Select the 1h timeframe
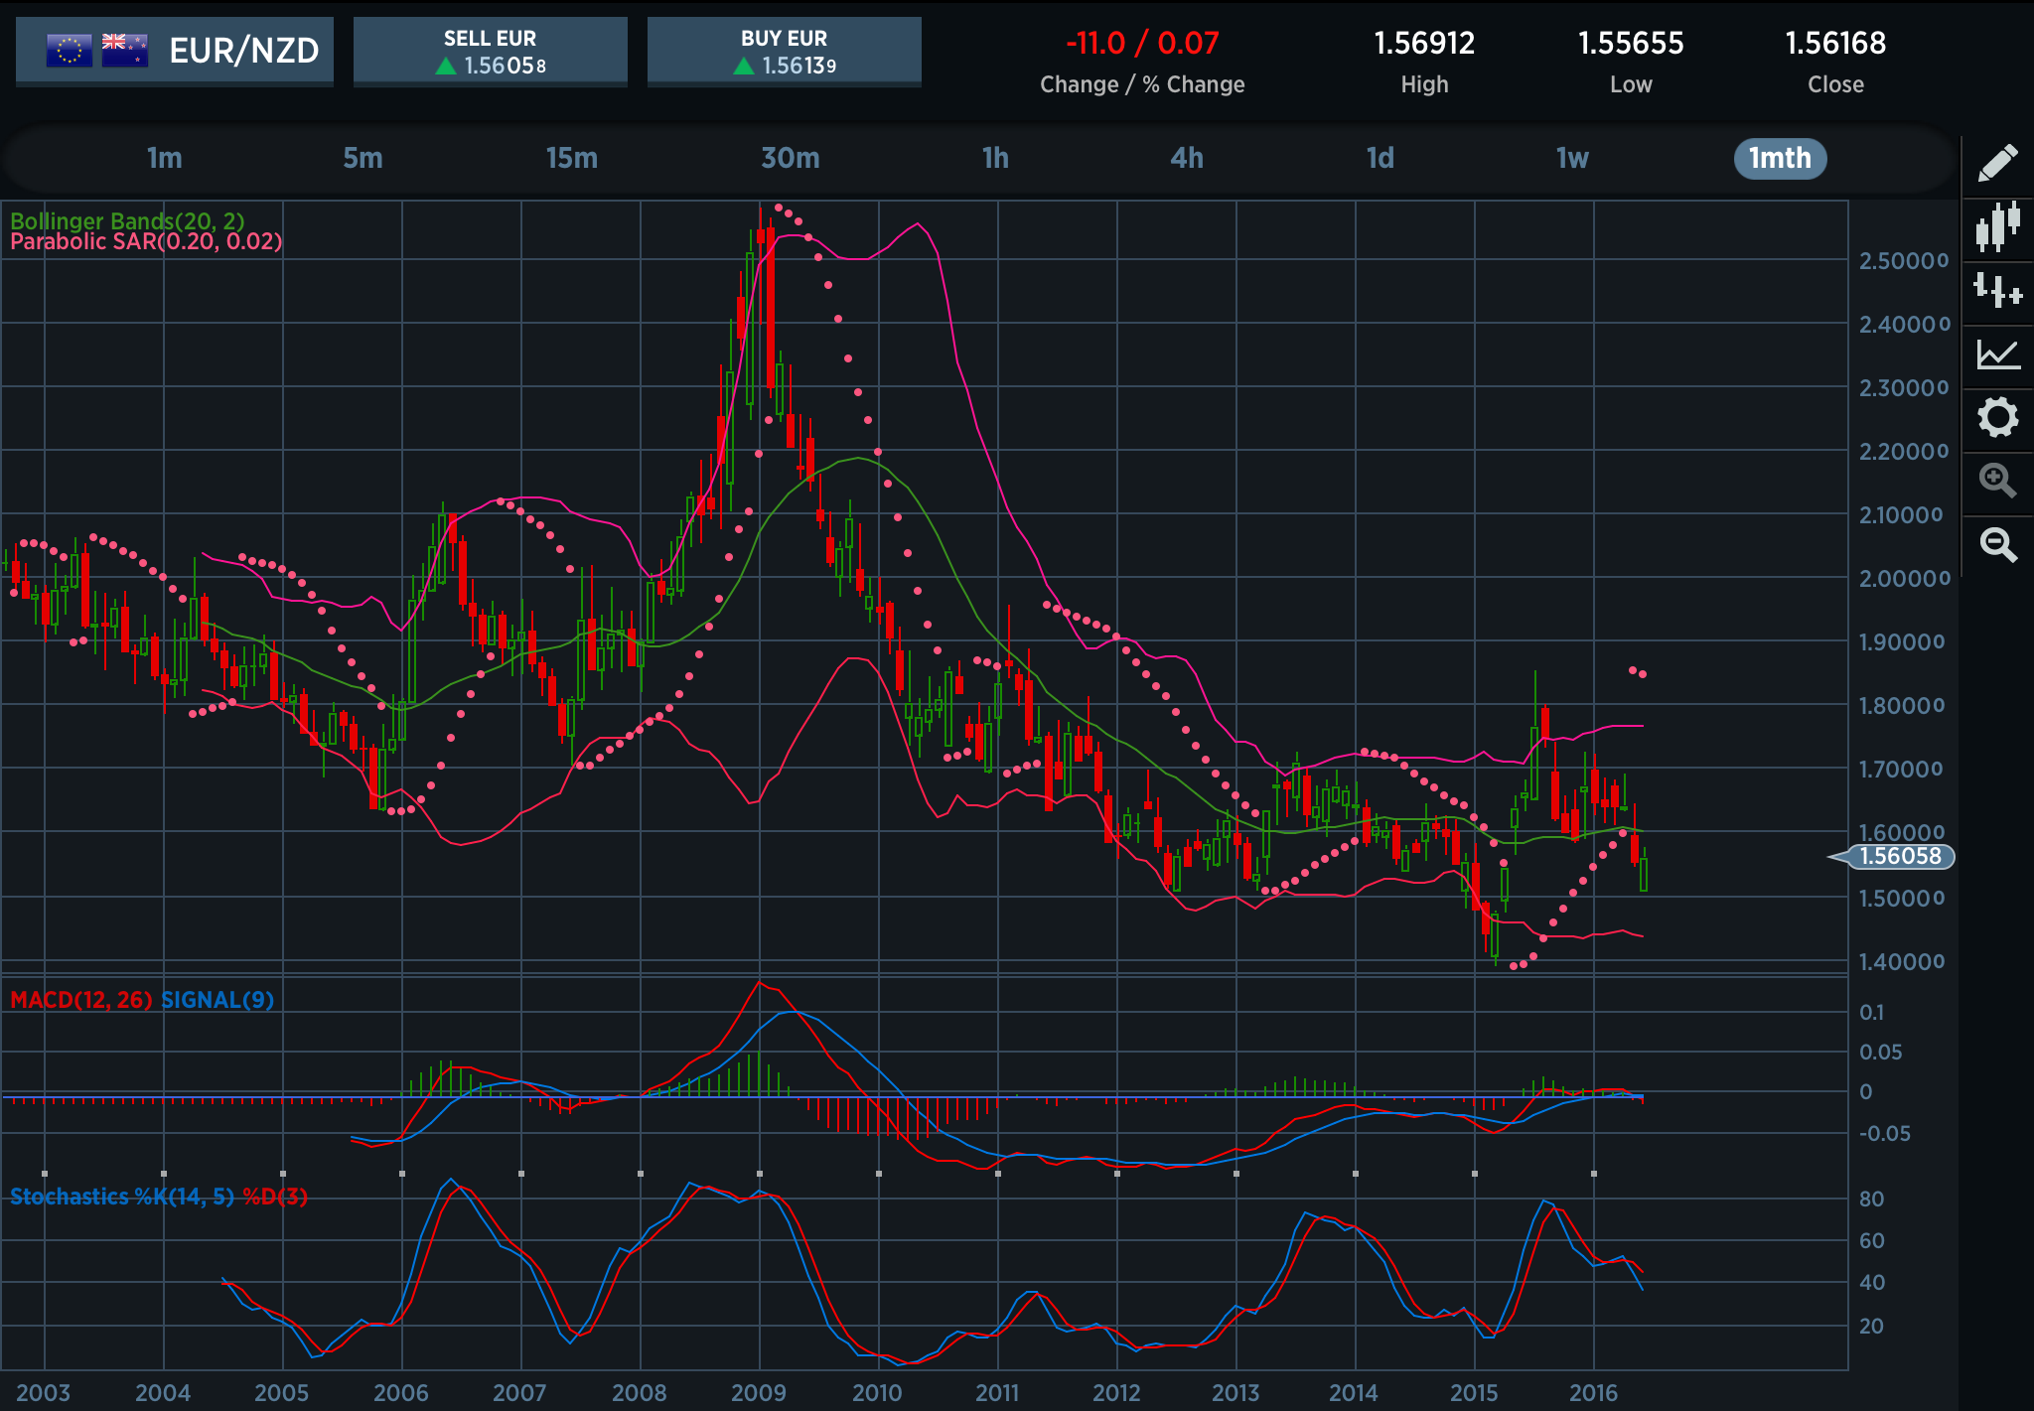The image size is (2034, 1411). [995, 158]
